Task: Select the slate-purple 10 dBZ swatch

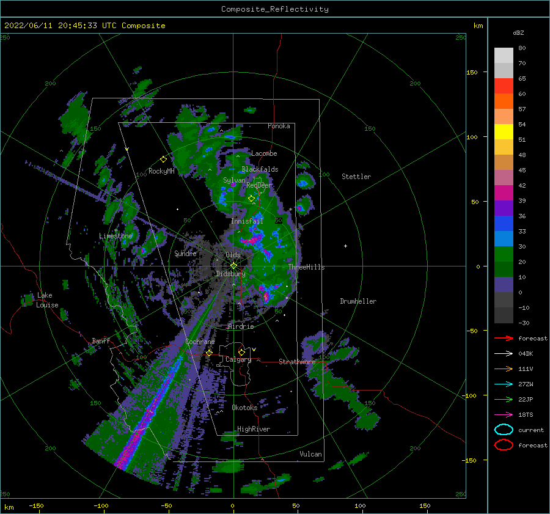Action: pos(504,285)
